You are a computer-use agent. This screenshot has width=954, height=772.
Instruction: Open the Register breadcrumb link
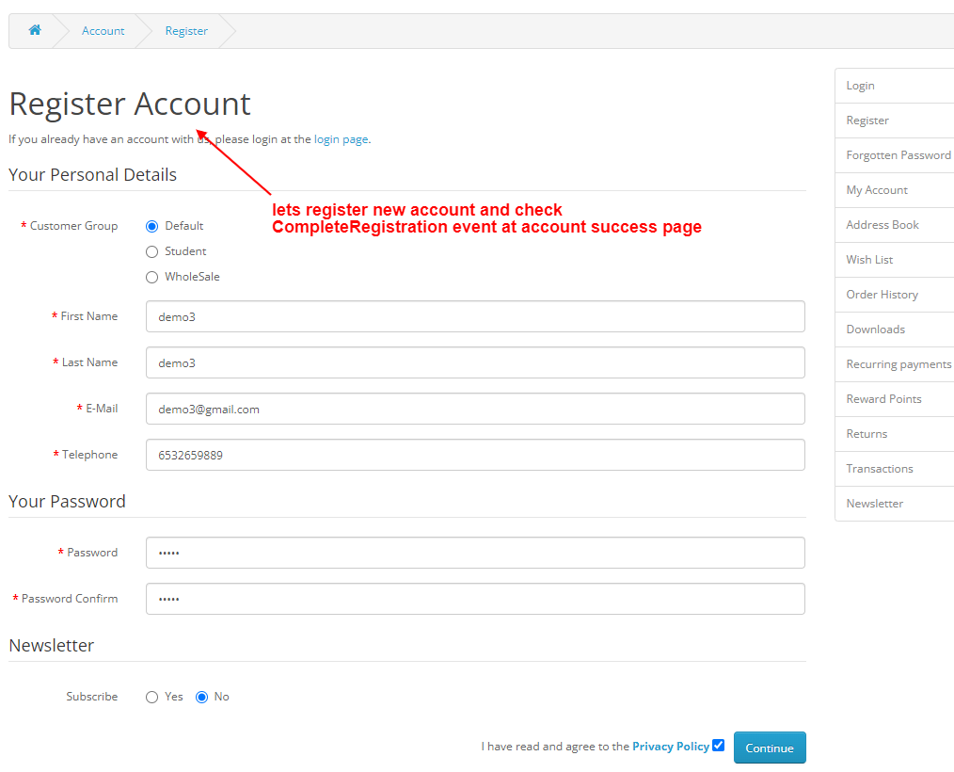coord(186,31)
